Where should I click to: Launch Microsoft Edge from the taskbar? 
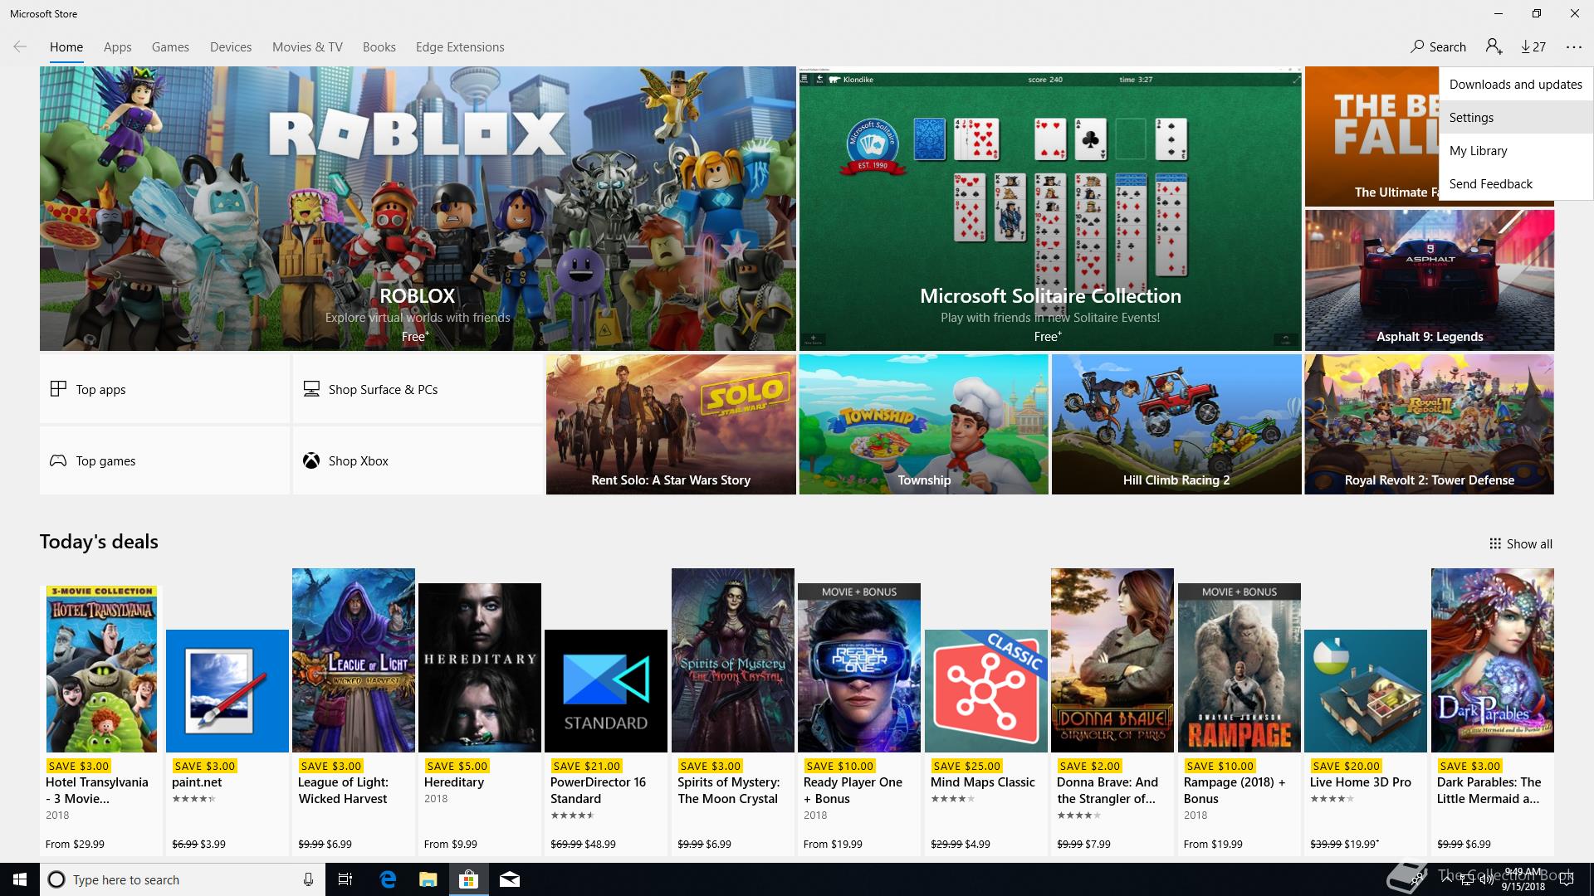(388, 879)
